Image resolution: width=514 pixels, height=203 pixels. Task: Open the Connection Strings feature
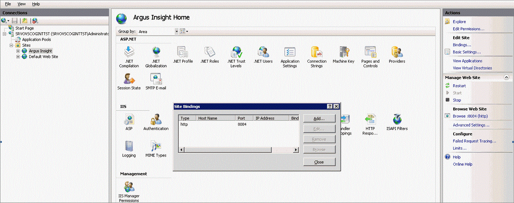tap(317, 57)
